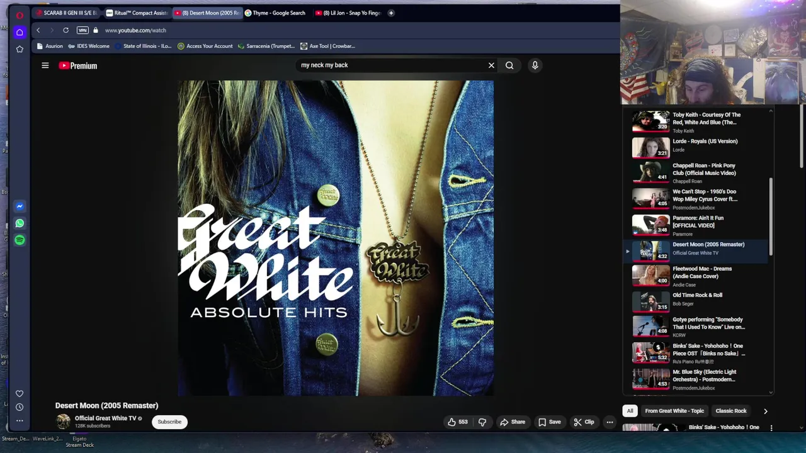Play Lorde - Royals (US Version)

click(x=696, y=147)
